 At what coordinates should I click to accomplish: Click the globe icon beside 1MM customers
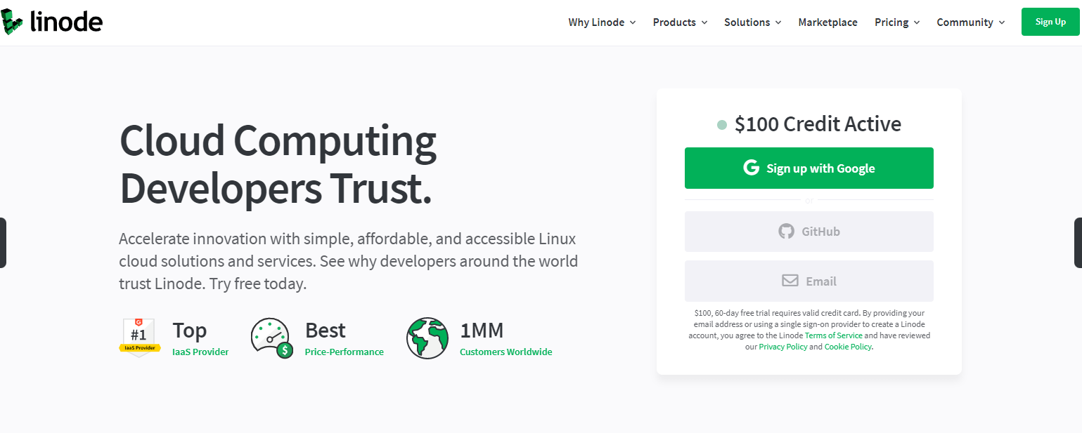(x=427, y=338)
